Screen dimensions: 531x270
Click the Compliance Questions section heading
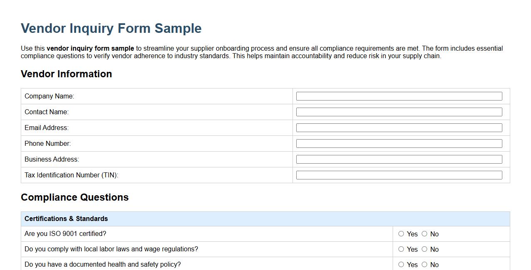pos(74,197)
